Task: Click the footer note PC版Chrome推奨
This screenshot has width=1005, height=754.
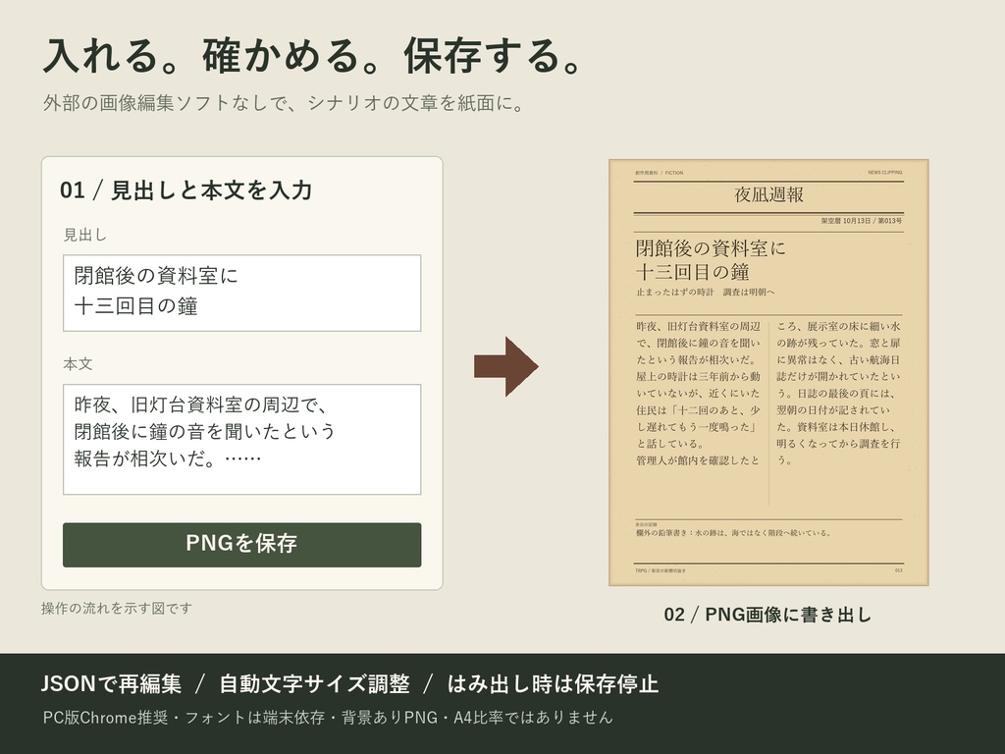Action: 105,717
